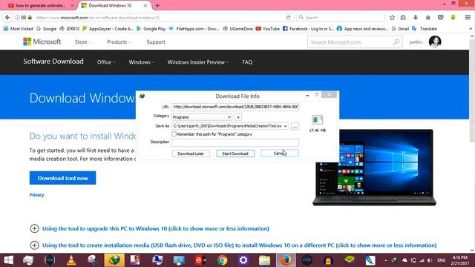This screenshot has height=267, width=475.
Task: Expand the Store menu
Action: (83, 42)
